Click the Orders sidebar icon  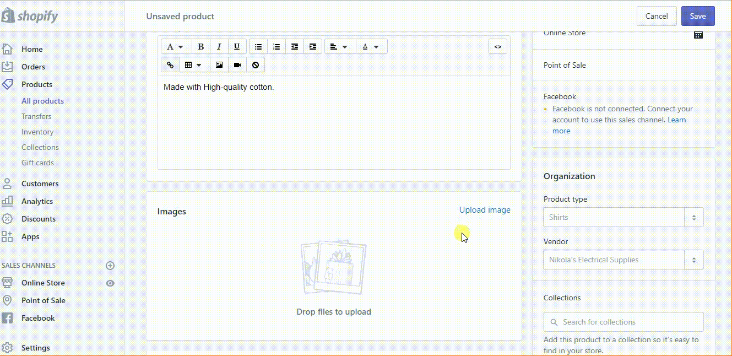(x=7, y=67)
